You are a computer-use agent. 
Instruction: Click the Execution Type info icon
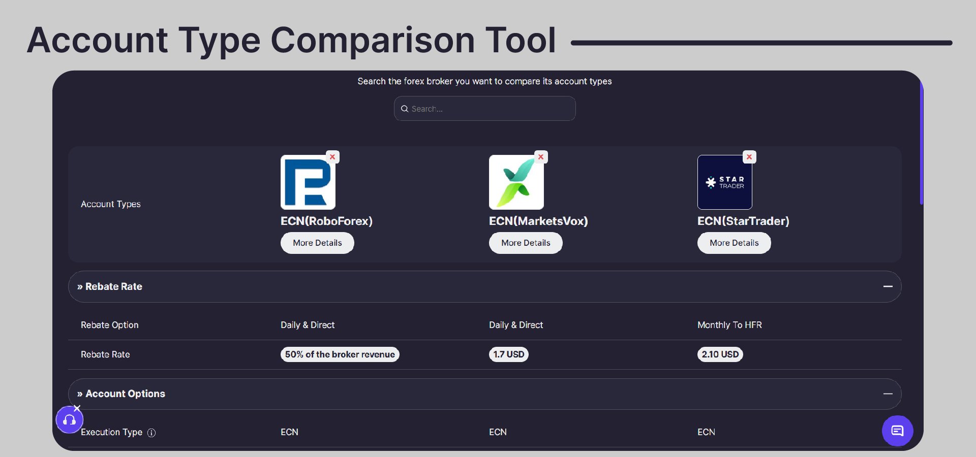coord(151,433)
